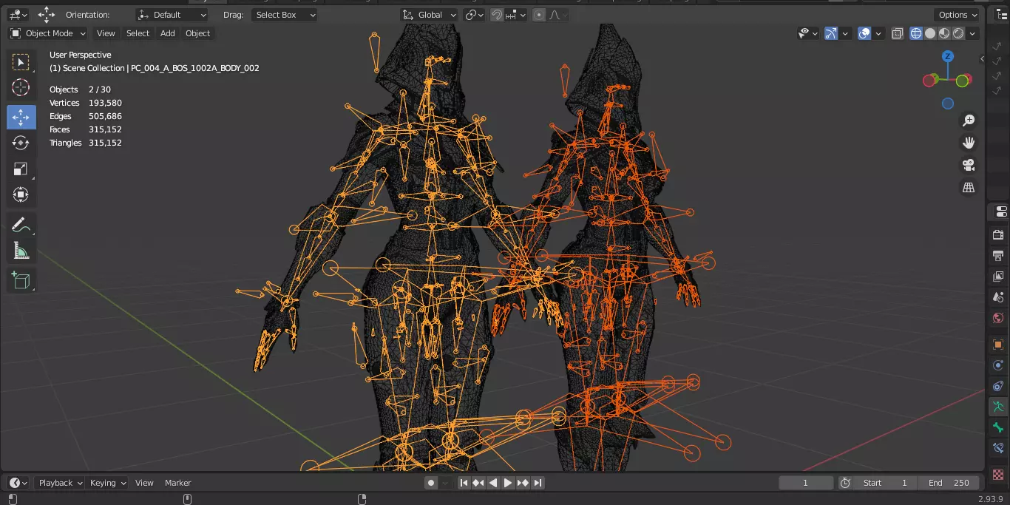Pick the Annotate tool
Viewport: 1010px width, 505px height.
coord(21,225)
